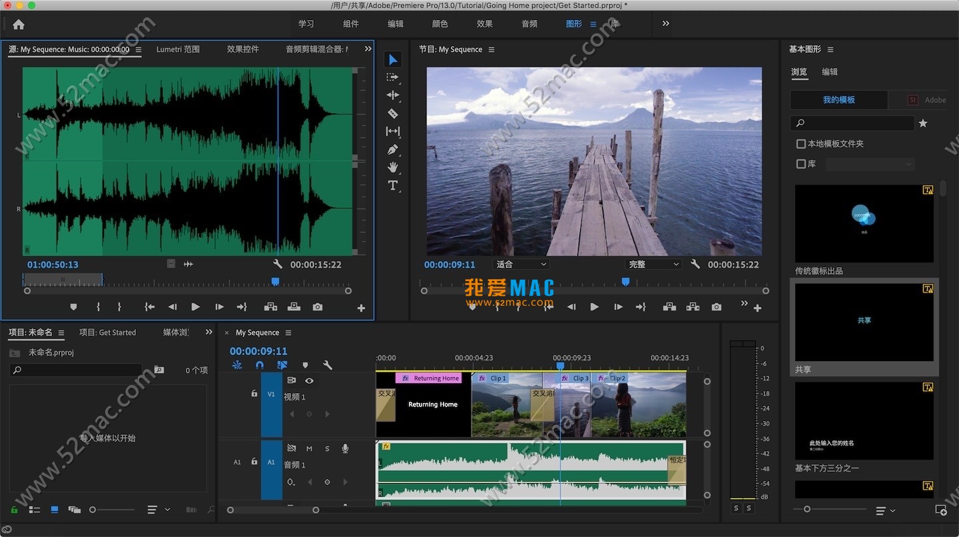Adjust Project panel icon zoom slider
Image resolution: width=959 pixels, height=537 pixels.
click(x=93, y=510)
